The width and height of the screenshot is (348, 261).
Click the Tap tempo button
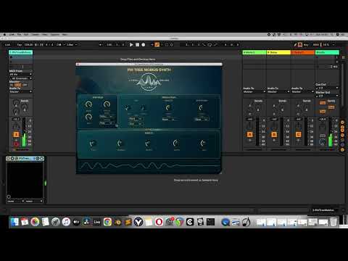tap(20, 45)
